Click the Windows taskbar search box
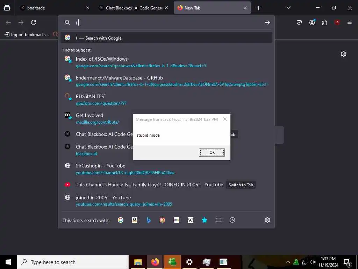 (73, 262)
